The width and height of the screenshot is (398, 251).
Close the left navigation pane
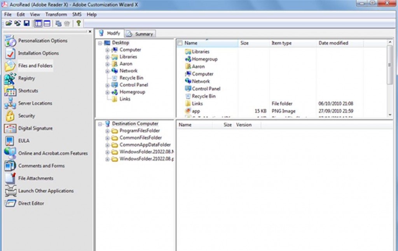[90, 31]
